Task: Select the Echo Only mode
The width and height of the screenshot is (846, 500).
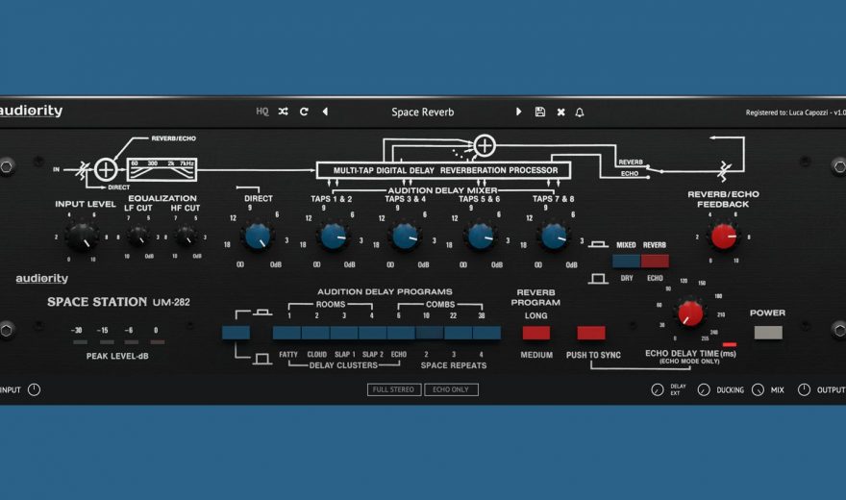Action: tap(452, 389)
